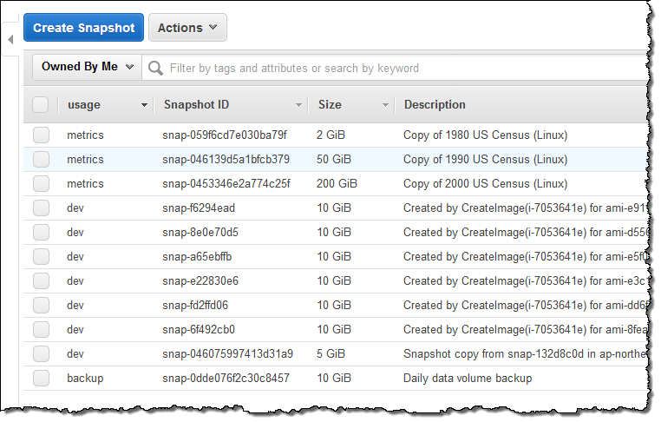This screenshot has height=422, width=661.
Task: Select checkbox for the backup snapshot row
Action: [x=41, y=379]
